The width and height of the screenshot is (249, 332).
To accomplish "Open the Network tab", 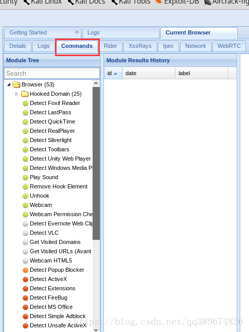I will pos(195,46).
